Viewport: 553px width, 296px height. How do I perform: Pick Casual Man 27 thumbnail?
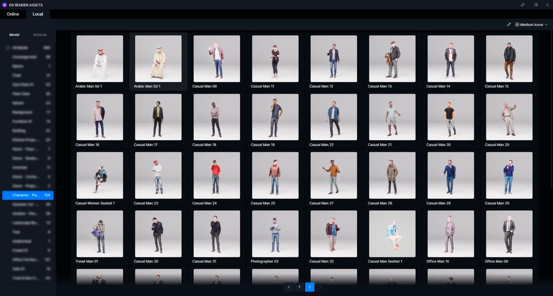coord(333,176)
